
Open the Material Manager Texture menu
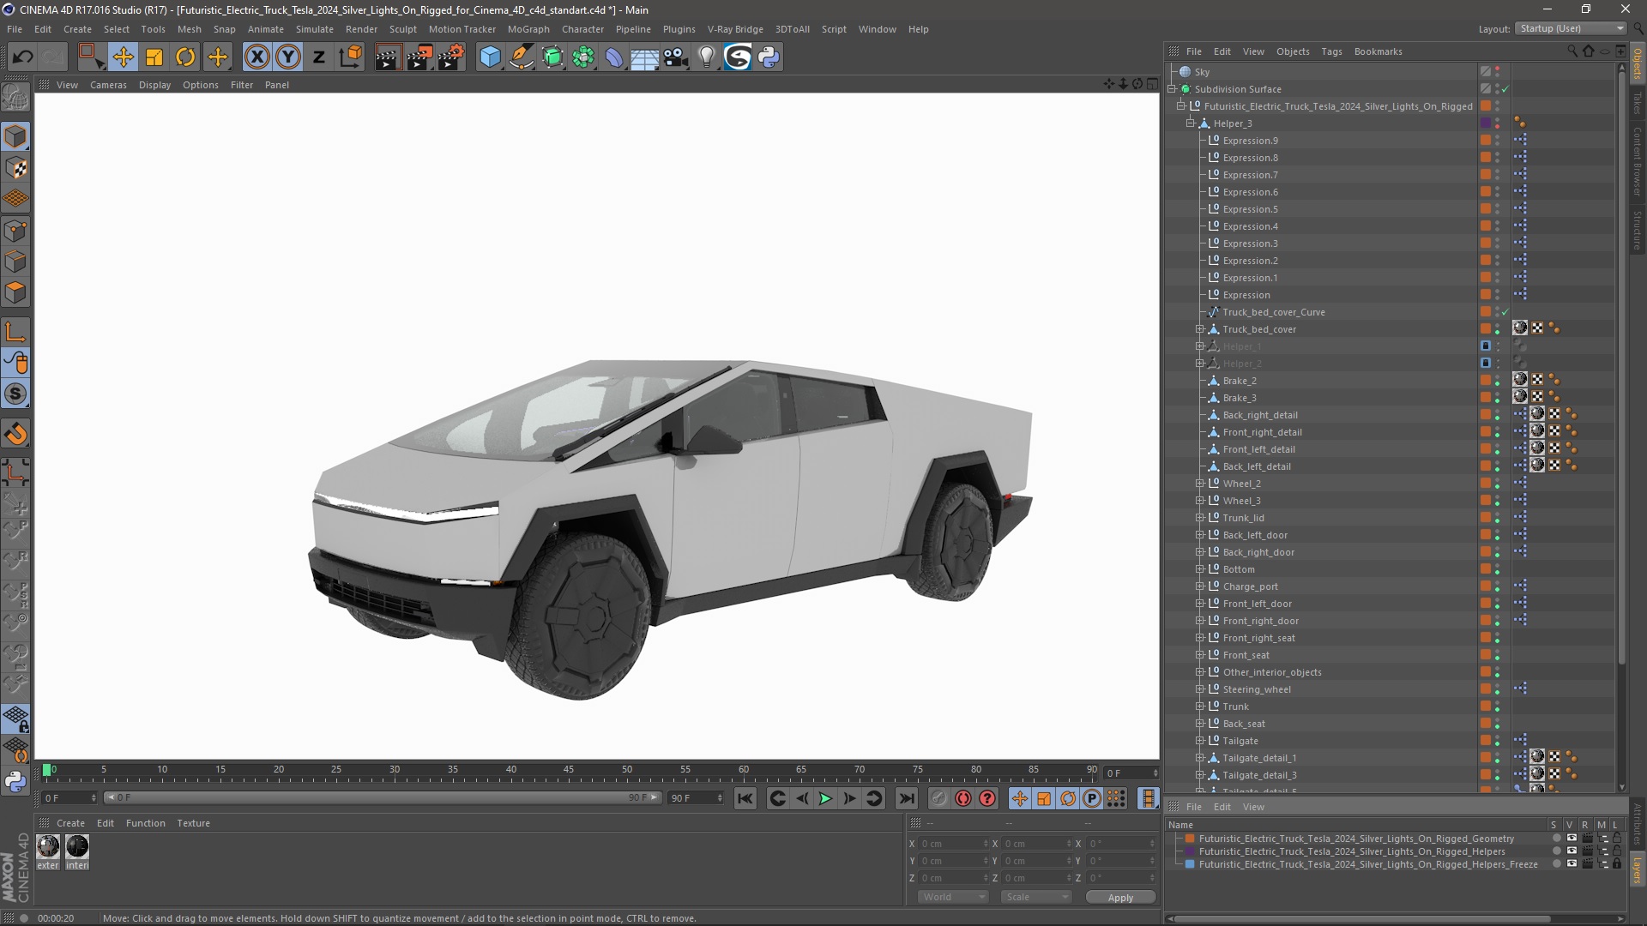point(193,823)
